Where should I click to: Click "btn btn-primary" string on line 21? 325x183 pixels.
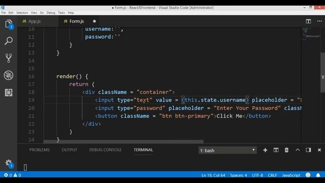click(x=186, y=116)
